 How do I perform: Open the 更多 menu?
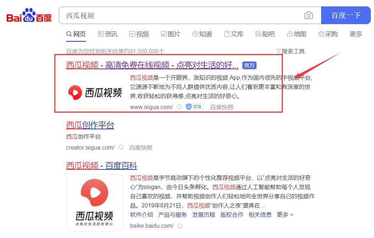pos(355,34)
